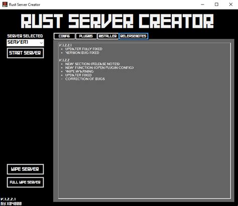Viewport: 238px width, 206px height.
Task: Maximize the Rust Server Creator window
Action: click(216, 5)
